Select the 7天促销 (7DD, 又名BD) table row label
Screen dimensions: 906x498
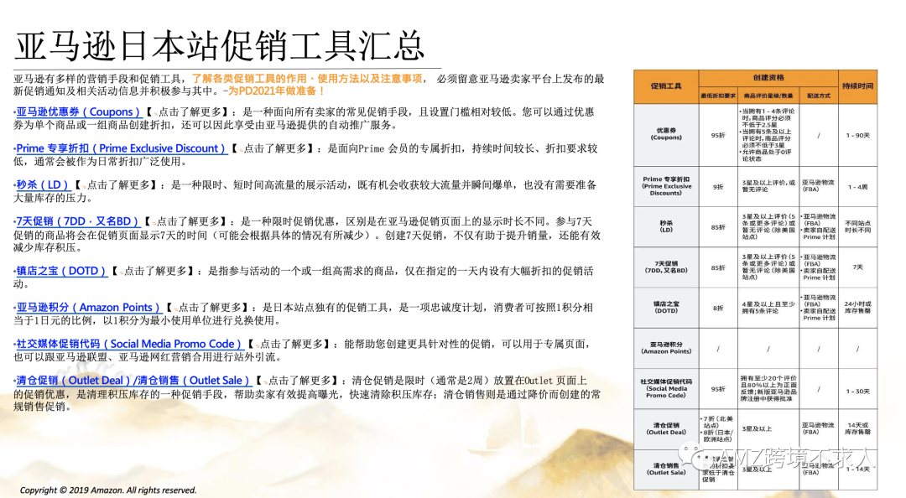click(665, 267)
